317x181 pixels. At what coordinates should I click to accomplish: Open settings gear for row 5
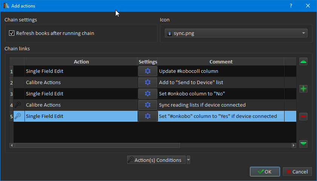[148, 116]
